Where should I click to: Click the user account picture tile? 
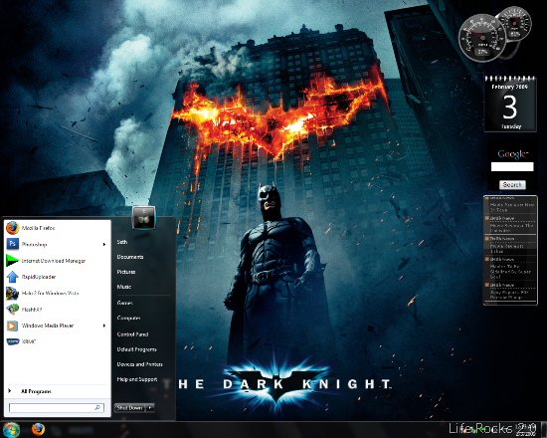pyautogui.click(x=144, y=218)
